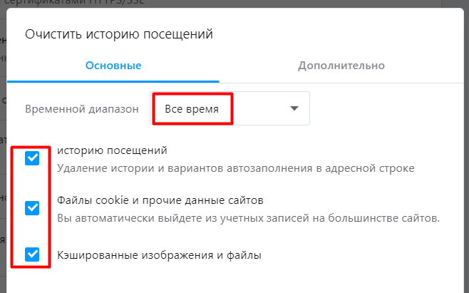Click the Файлы cookie и прочие данные сайтов label

click(x=160, y=200)
